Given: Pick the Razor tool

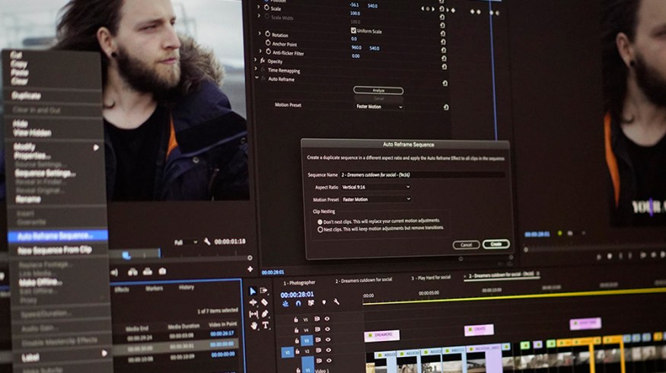Looking at the screenshot, I should click(x=265, y=302).
